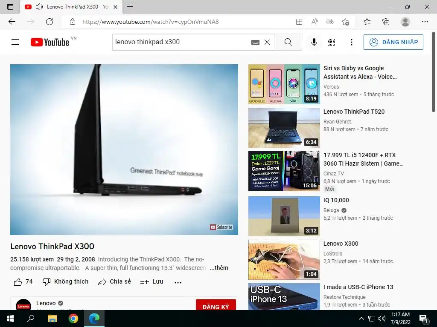The height and width of the screenshot is (327, 437).
Task: Focus the YouTube search input field
Action: coord(181,42)
